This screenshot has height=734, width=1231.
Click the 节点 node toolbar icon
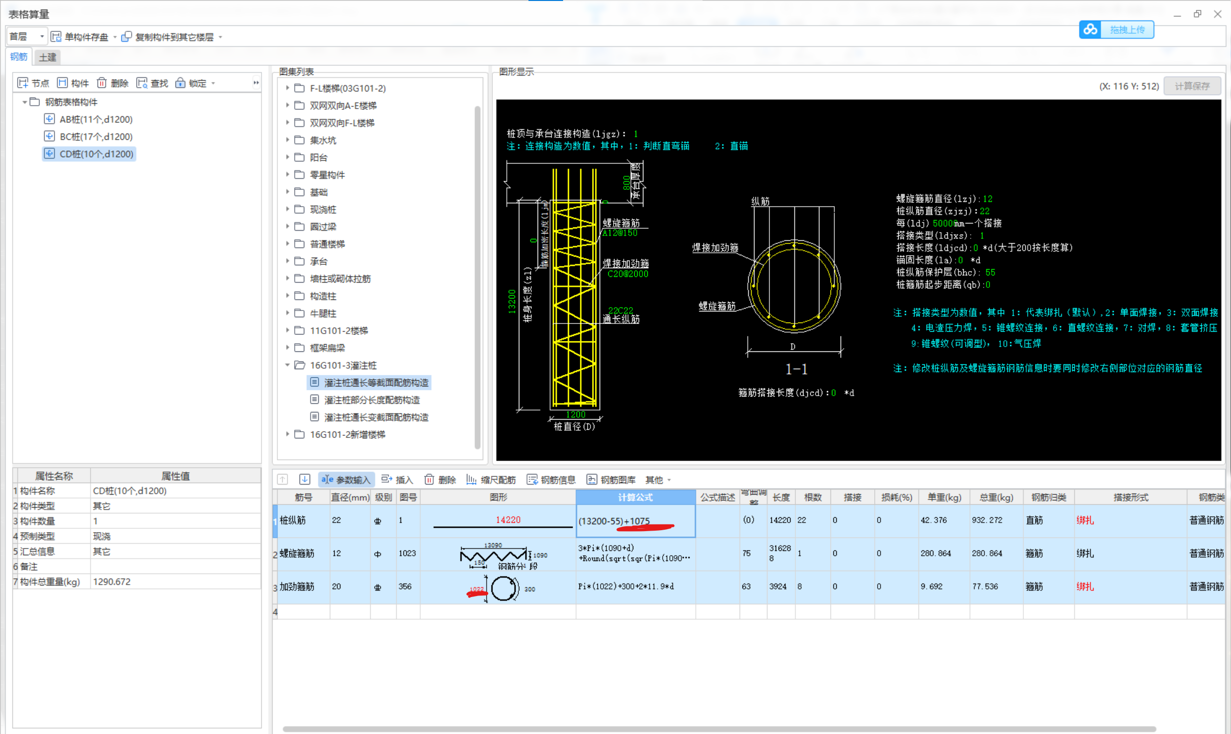coord(22,83)
